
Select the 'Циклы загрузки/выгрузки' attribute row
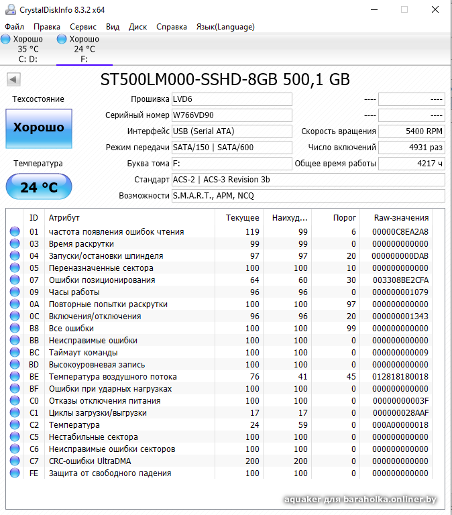219,413
